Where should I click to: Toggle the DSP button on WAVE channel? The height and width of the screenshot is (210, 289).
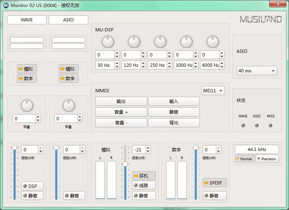pos(32,186)
